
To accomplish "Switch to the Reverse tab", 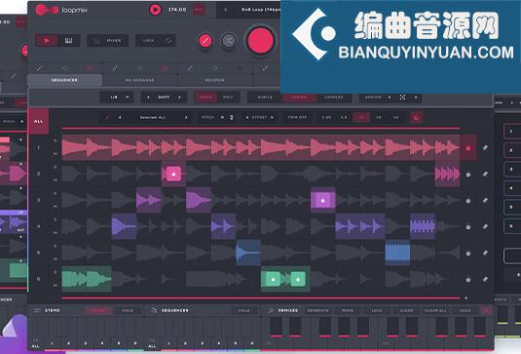I will tap(215, 80).
